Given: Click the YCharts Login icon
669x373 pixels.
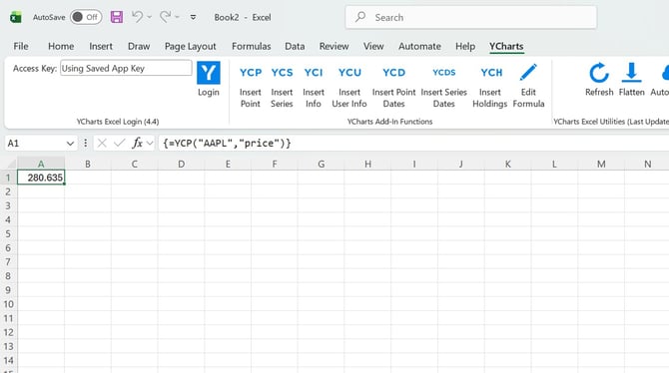Looking at the screenshot, I should [x=209, y=73].
